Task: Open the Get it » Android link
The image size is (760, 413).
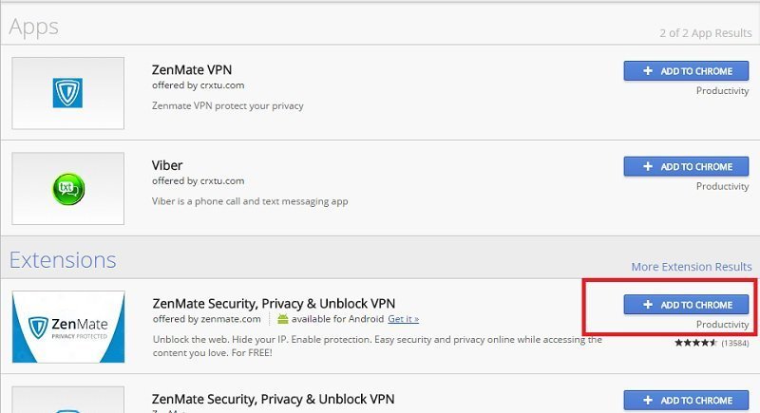Action: (403, 319)
